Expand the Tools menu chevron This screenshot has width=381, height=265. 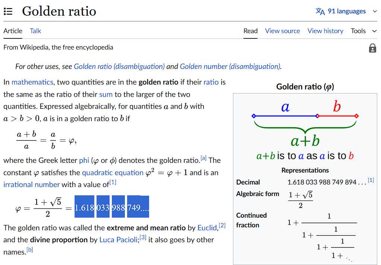[374, 31]
